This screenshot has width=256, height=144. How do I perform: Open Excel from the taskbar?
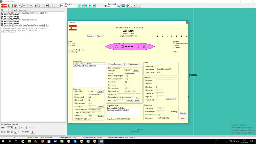[62, 141]
